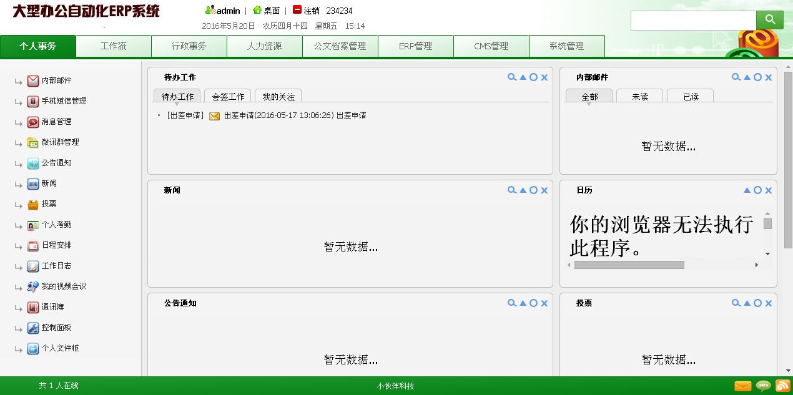Open 内部邮件 from the left sidebar icon
This screenshot has width=793, height=395.
click(32, 80)
